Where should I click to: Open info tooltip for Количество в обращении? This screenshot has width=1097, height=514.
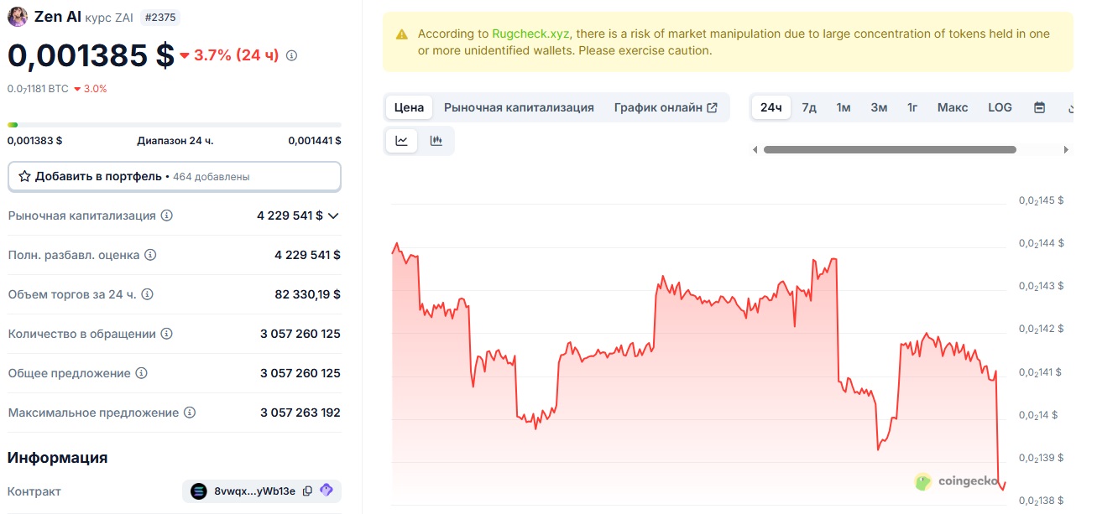(x=167, y=334)
